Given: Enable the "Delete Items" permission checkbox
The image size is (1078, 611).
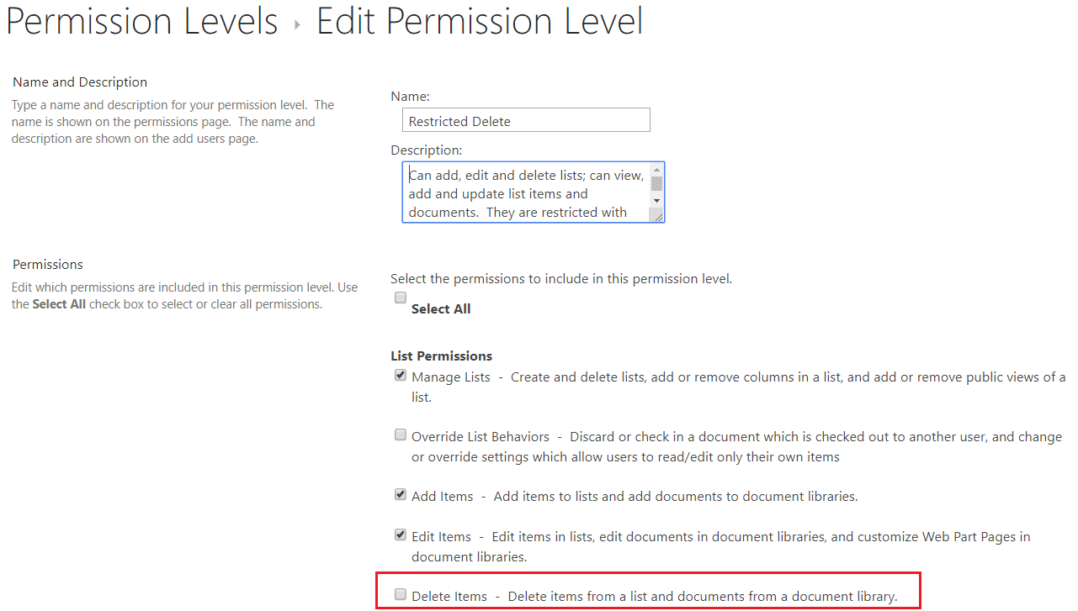Looking at the screenshot, I should coord(400,593).
